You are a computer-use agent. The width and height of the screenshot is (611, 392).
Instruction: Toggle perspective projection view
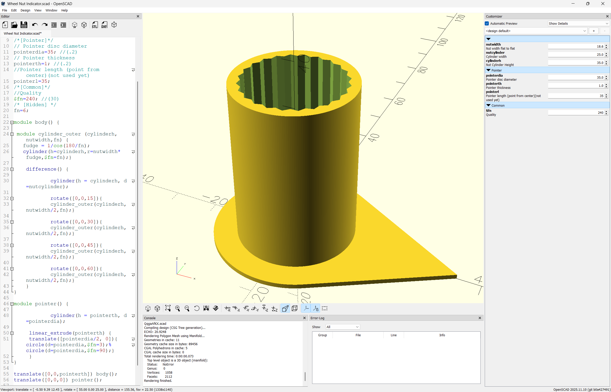(285, 309)
